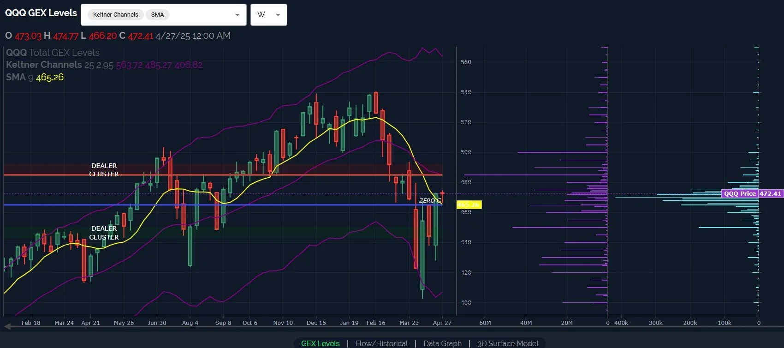Select the Keltner Channels indicator chip
Image resolution: width=784 pixels, height=348 pixels.
115,15
